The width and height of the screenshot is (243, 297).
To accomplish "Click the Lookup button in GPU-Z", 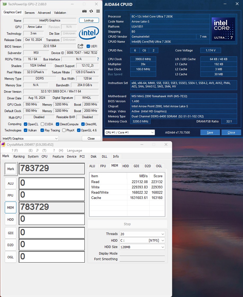I will click(x=89, y=20).
